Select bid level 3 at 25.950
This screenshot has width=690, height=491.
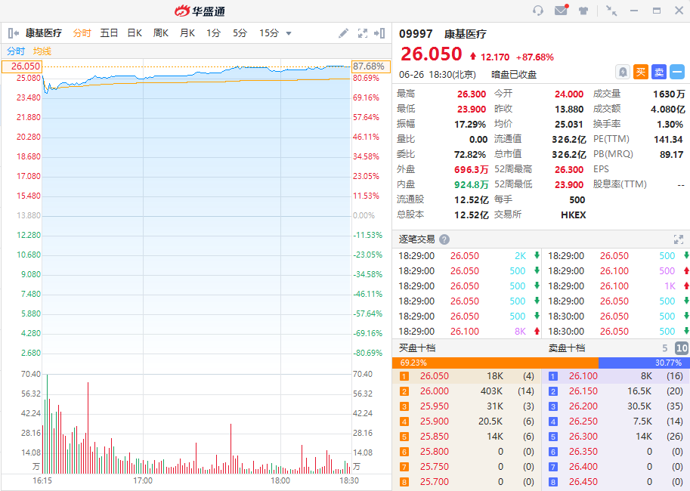[466, 406]
